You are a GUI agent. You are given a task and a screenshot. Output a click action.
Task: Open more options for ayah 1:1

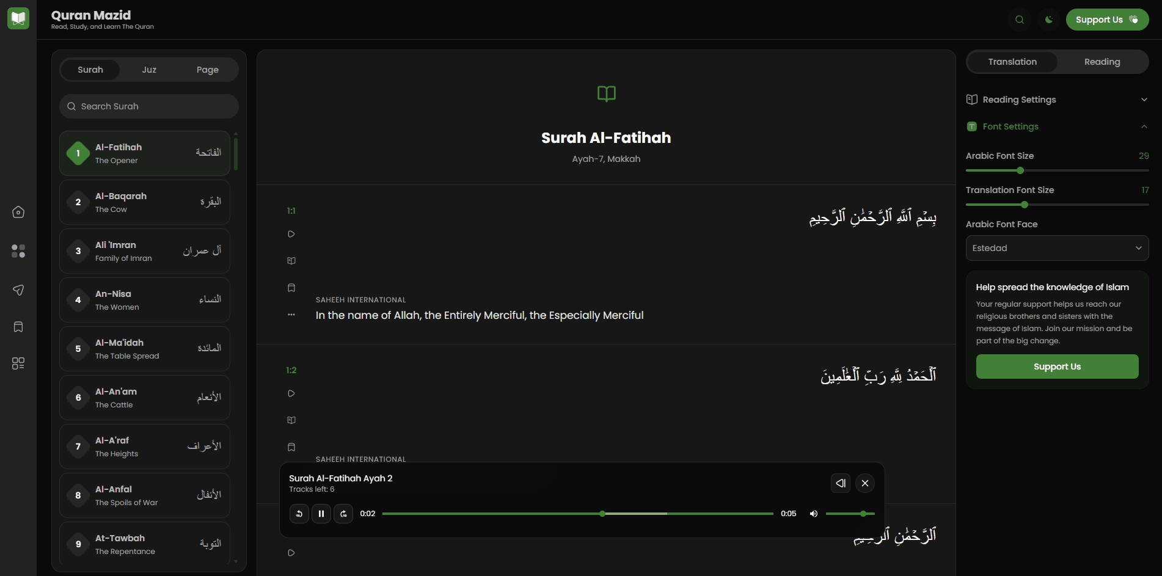291,315
